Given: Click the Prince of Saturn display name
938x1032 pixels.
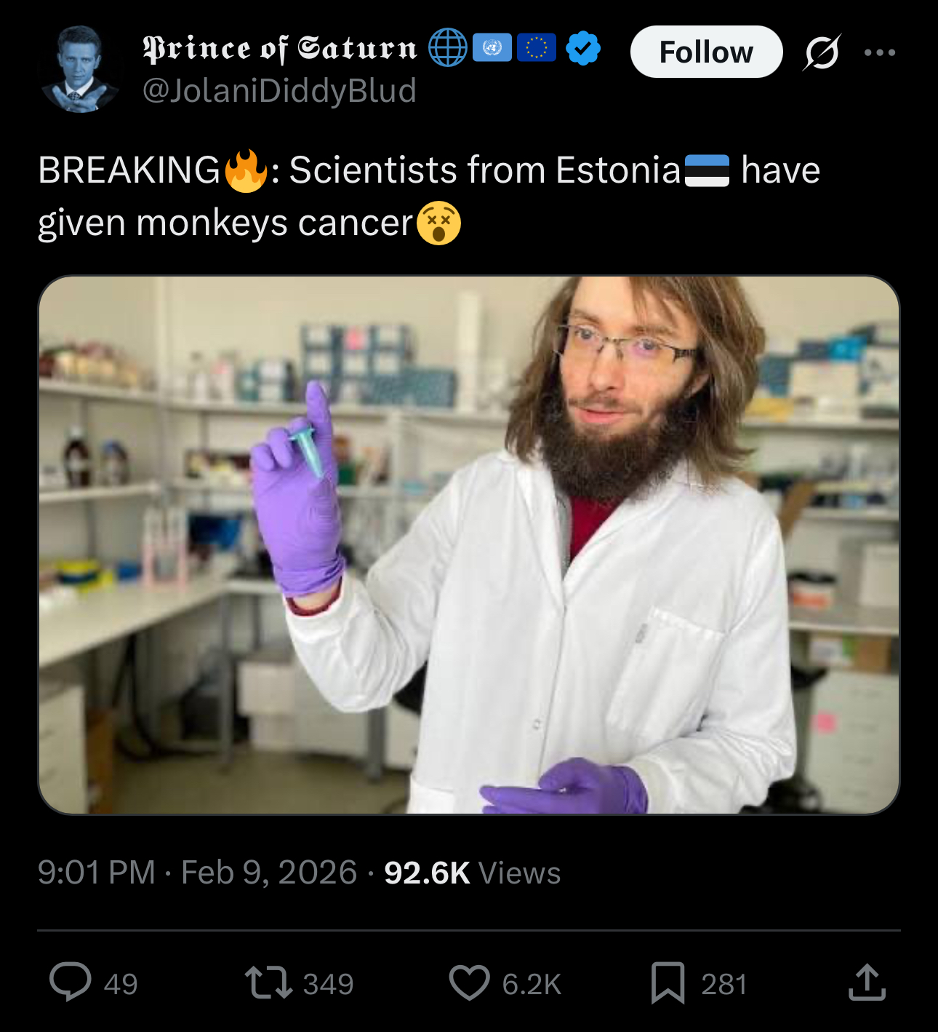Looking at the screenshot, I should click(x=280, y=48).
